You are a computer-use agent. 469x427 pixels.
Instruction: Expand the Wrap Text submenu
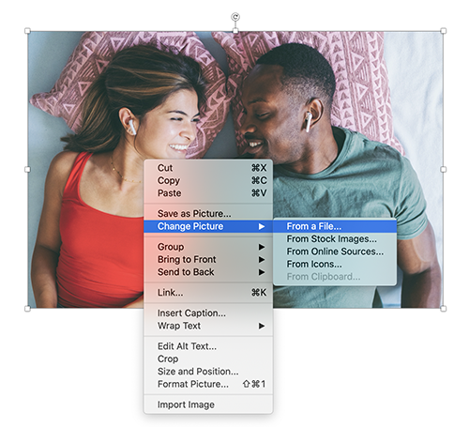(208, 326)
